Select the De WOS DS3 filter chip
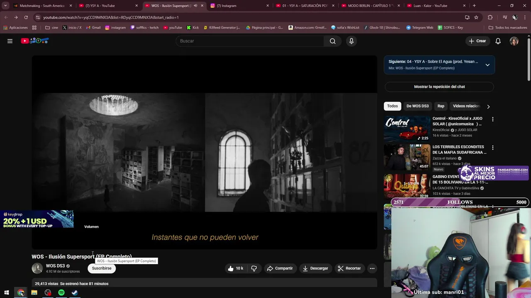 click(417, 106)
